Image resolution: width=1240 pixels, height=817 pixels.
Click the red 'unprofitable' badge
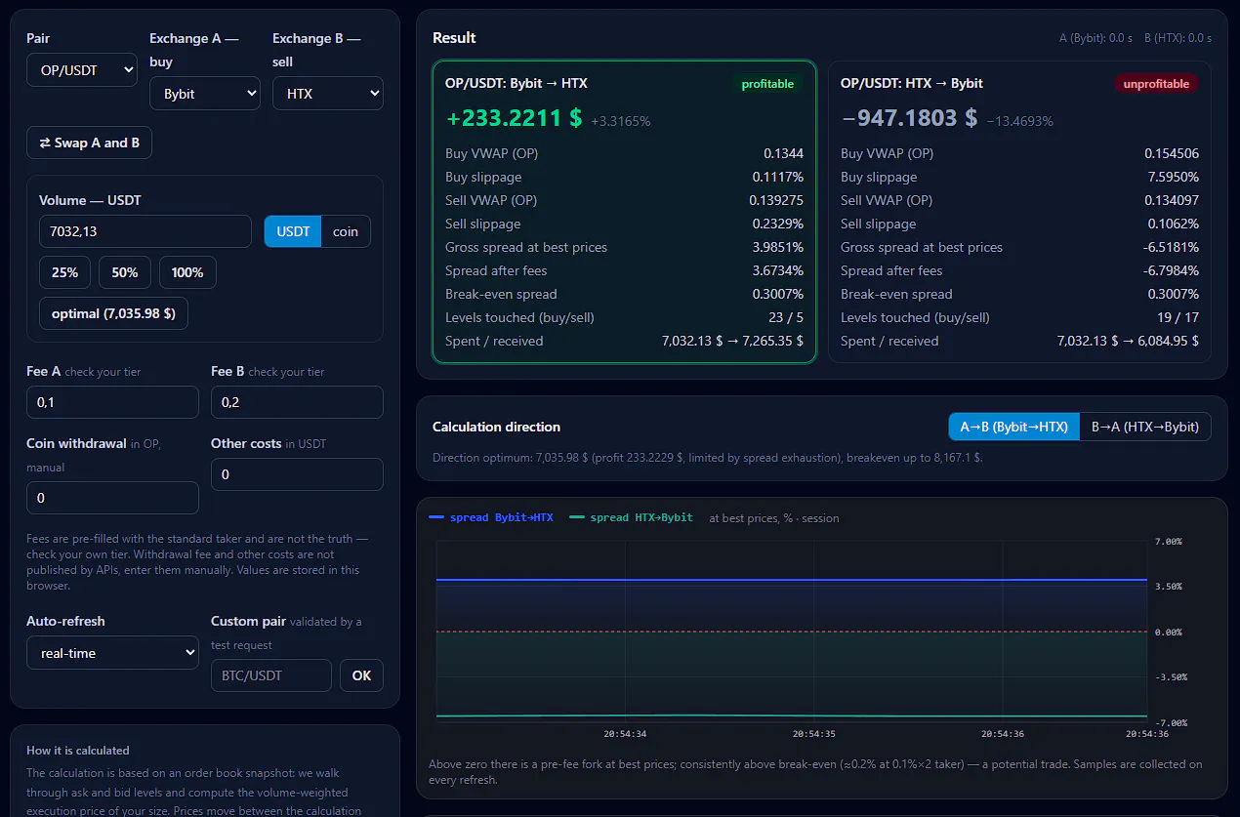pyautogui.click(x=1156, y=84)
